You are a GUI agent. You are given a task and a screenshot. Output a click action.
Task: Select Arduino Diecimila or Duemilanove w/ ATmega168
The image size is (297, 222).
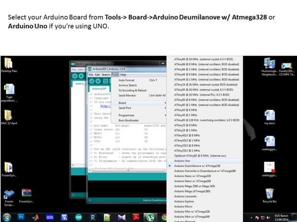pos(205,171)
